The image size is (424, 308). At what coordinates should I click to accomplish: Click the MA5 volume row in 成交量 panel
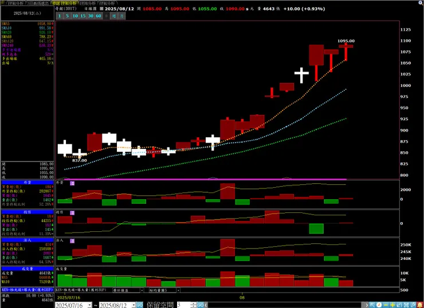click(x=28, y=278)
